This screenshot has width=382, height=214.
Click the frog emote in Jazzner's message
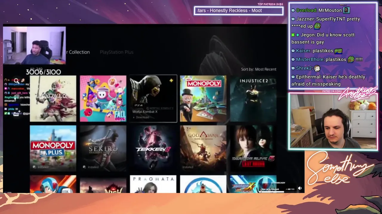318,26
